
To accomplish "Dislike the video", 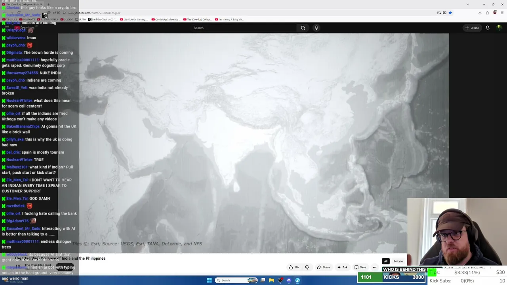I will coord(307,267).
